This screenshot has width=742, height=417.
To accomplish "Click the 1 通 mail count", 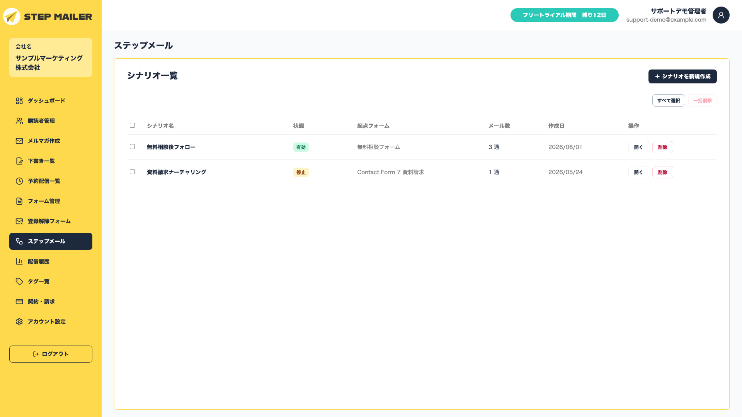I will [494, 172].
